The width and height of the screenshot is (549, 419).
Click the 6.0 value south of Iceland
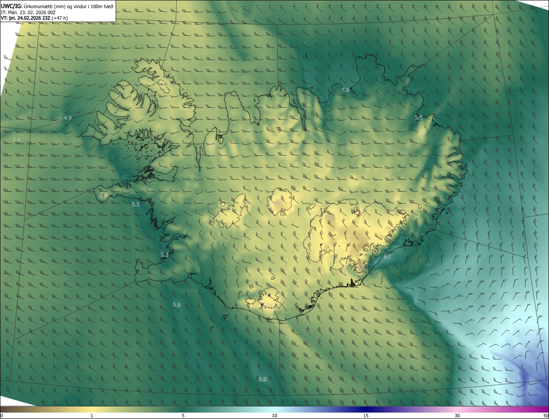click(262, 380)
